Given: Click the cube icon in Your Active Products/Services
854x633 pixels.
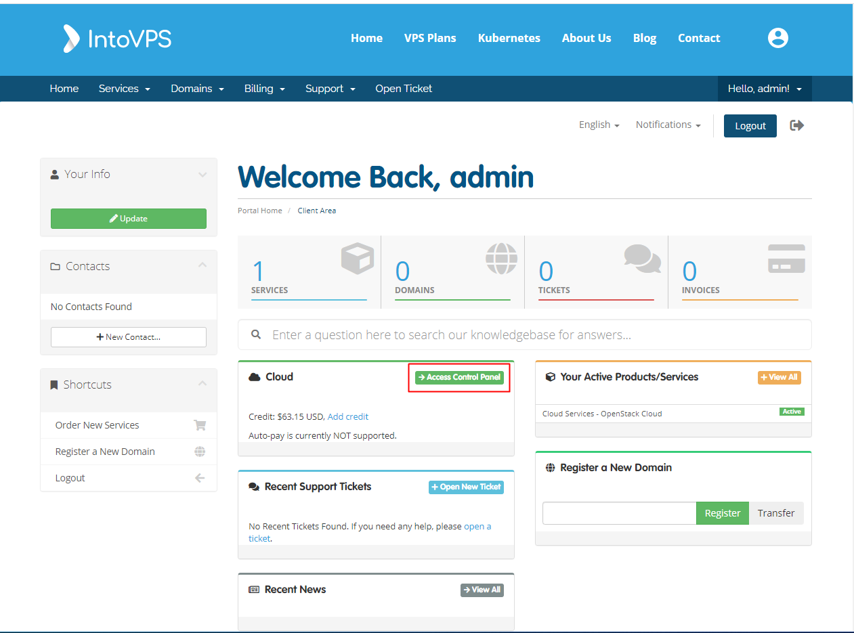Looking at the screenshot, I should [x=550, y=377].
